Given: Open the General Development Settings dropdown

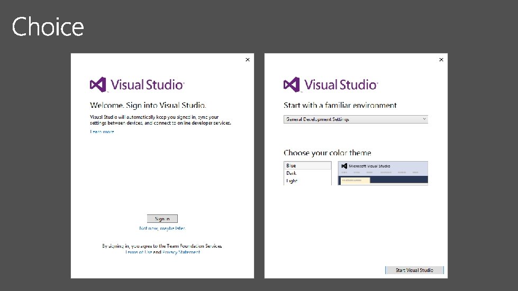Looking at the screenshot, I should coord(356,119).
